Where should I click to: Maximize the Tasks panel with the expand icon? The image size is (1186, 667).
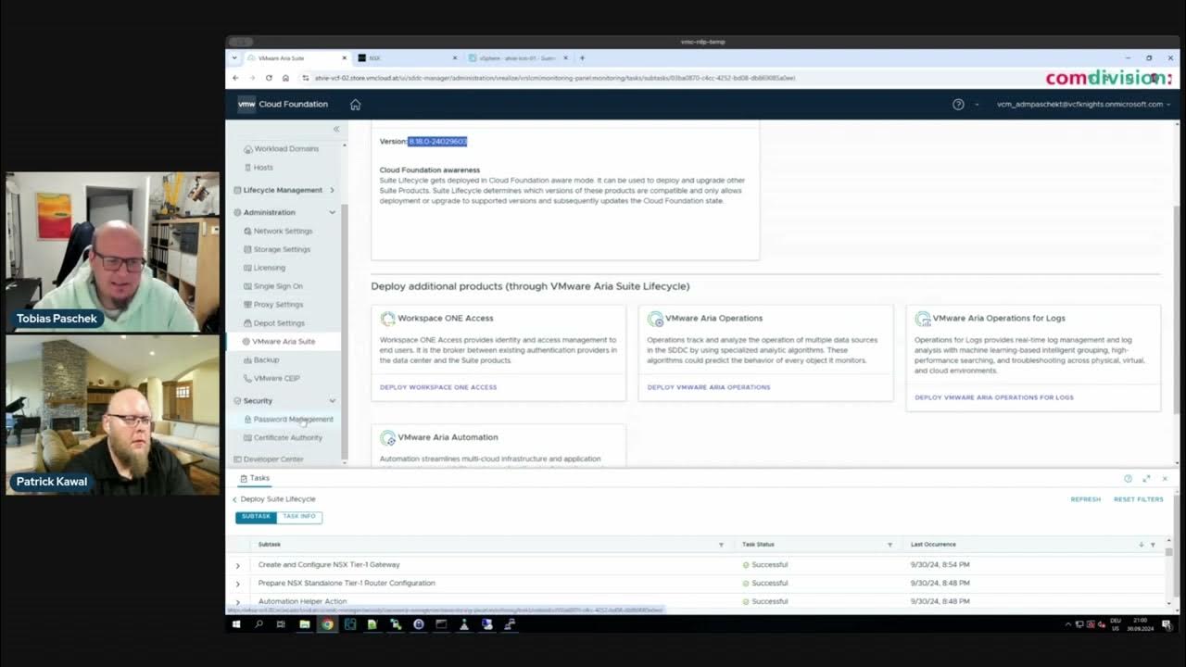pos(1146,479)
